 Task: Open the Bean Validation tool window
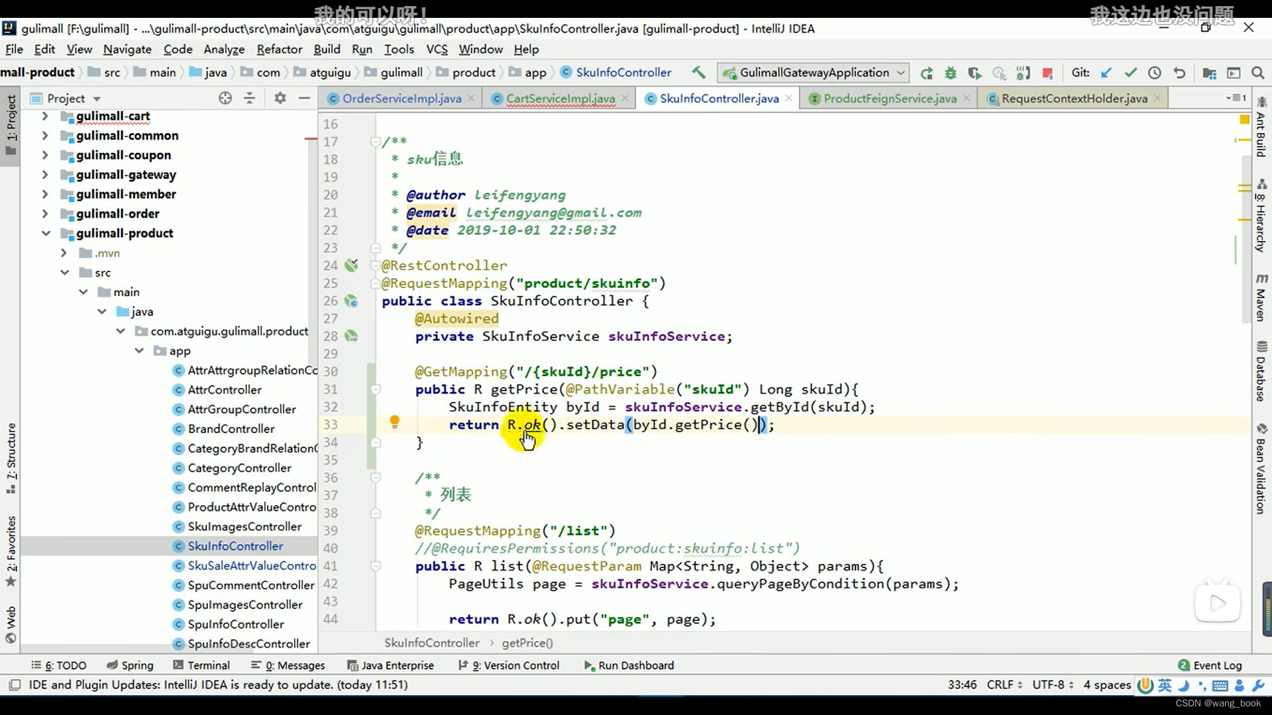1261,469
